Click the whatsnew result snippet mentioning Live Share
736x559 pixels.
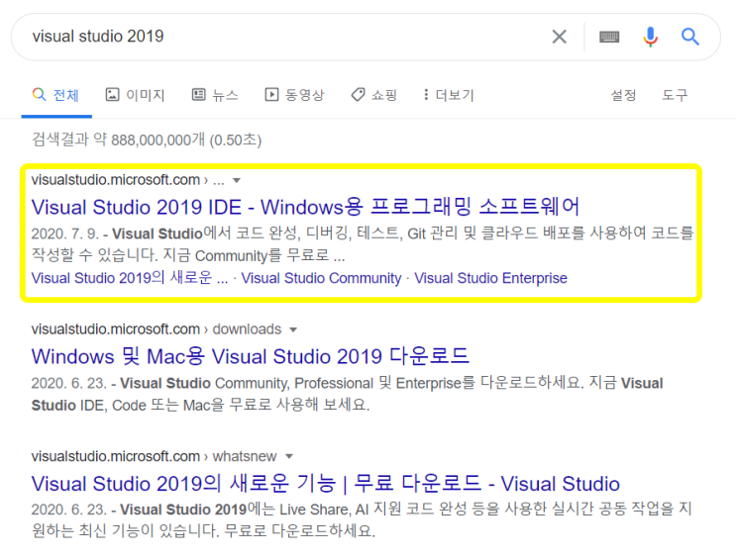362,520
